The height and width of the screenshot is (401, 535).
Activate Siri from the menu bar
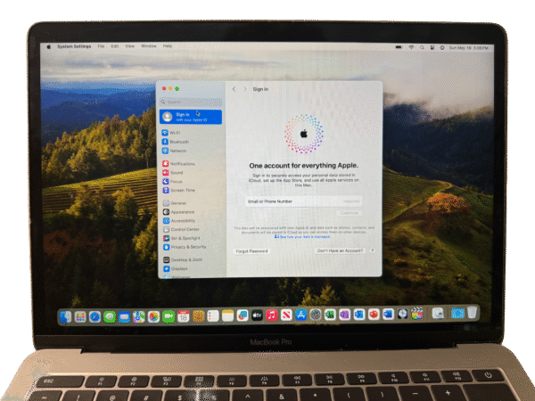click(442, 48)
